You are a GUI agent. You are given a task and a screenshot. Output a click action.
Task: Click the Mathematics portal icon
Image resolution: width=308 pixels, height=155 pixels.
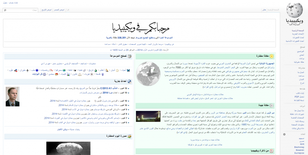51,70
